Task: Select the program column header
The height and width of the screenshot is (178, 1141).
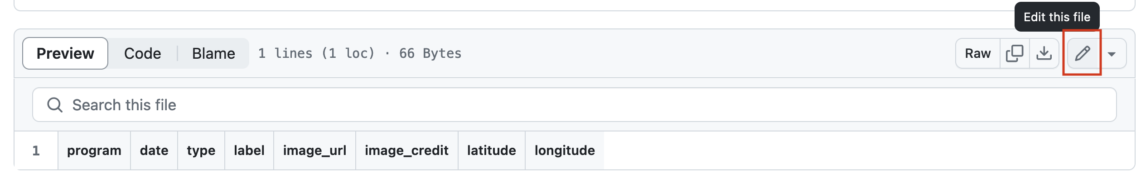Action: click(x=94, y=150)
